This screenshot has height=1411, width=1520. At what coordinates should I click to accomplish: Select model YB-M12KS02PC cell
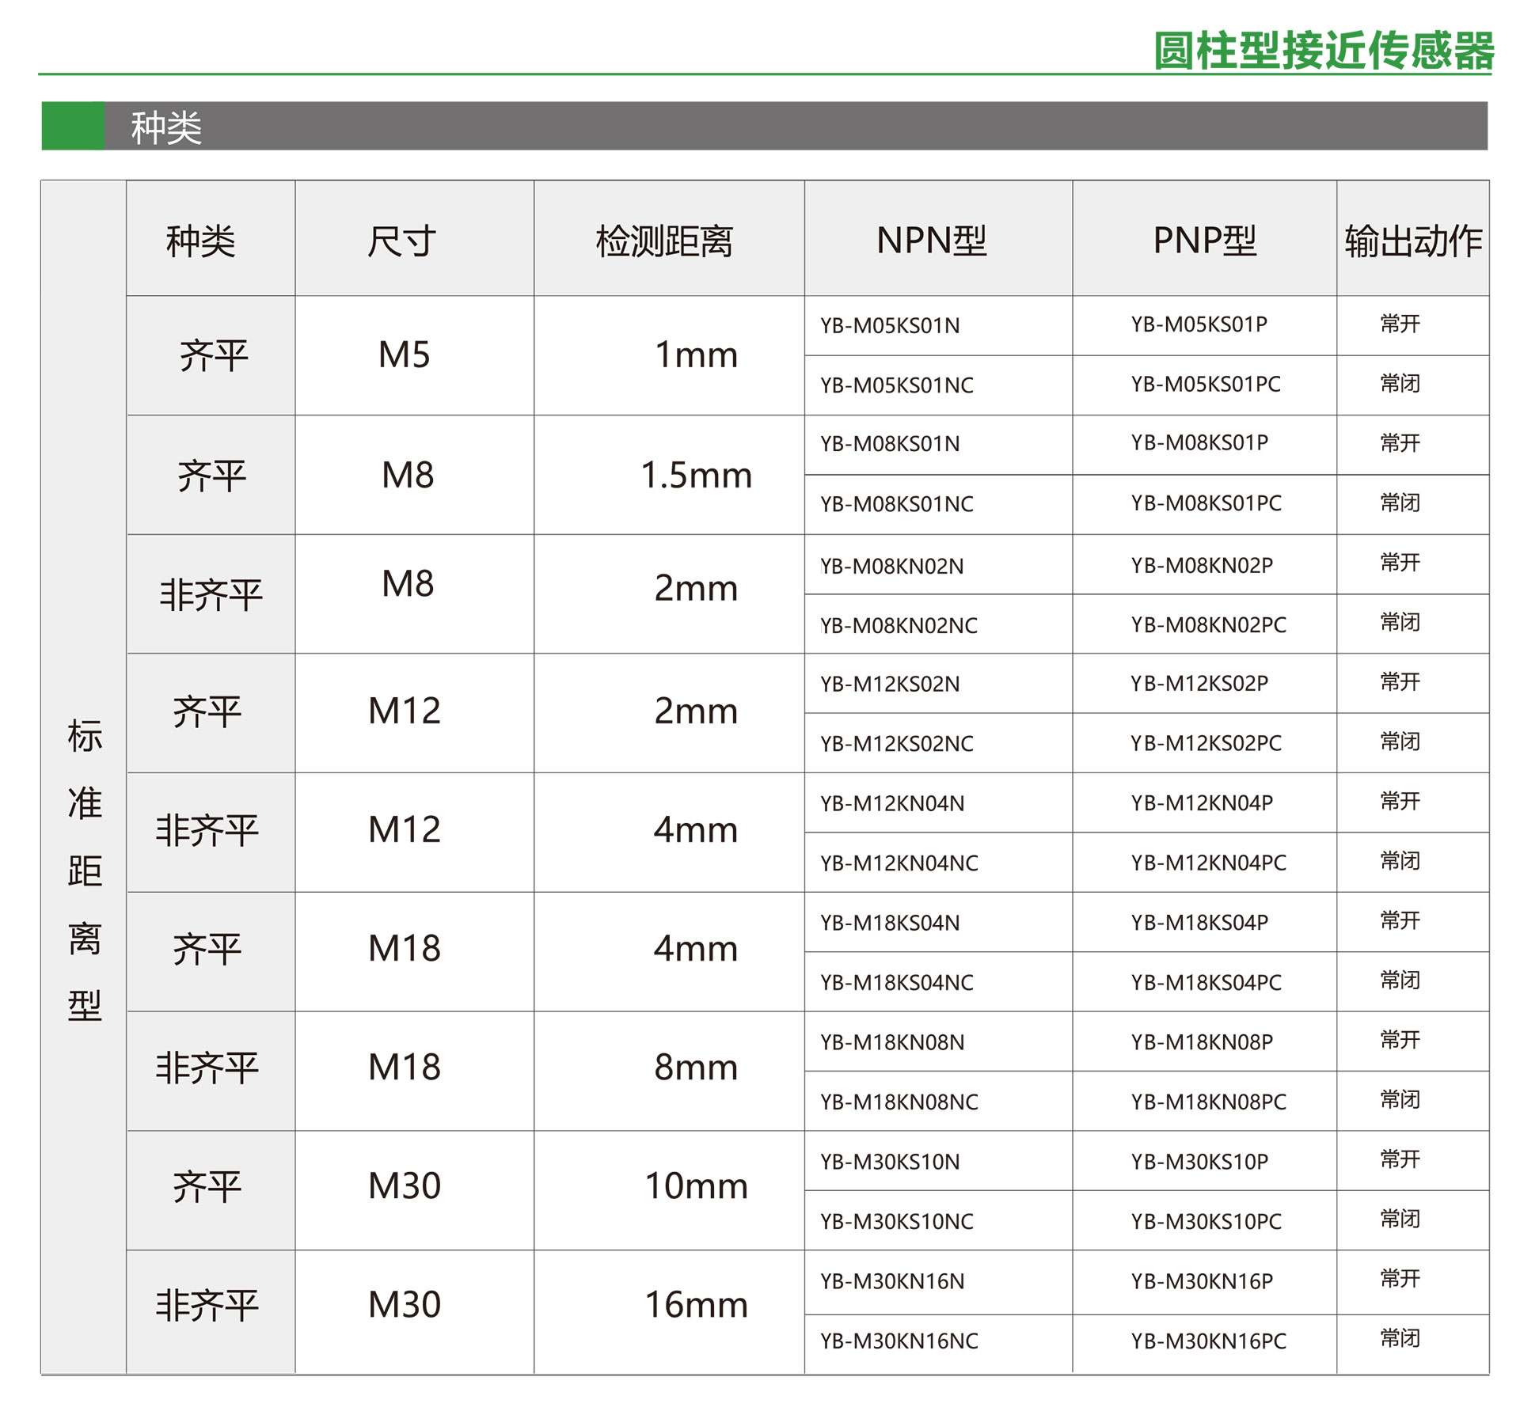[x=1205, y=743]
